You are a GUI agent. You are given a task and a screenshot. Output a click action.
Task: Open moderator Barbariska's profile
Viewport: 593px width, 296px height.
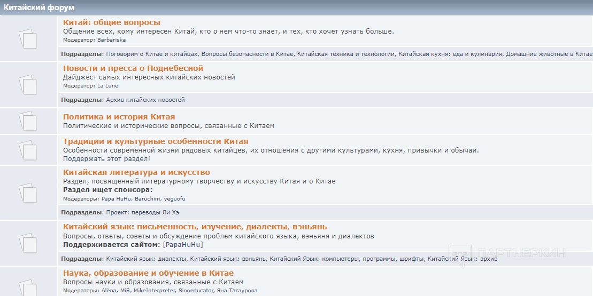tap(112, 39)
